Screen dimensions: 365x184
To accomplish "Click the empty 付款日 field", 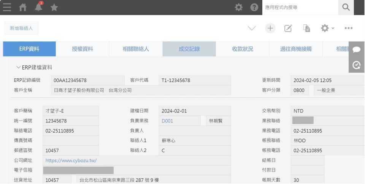I will pyautogui.click(x=308, y=170).
